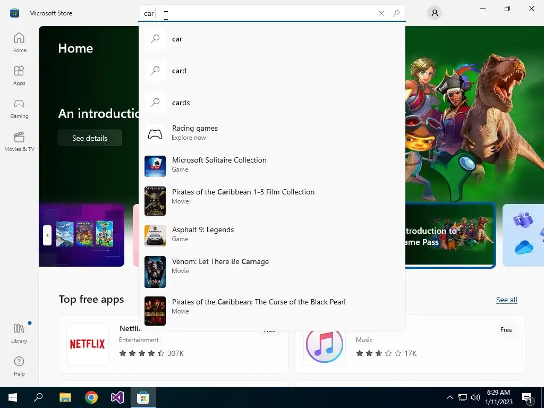The image size is (544, 408).
Task: Open Visual Studio from taskbar
Action: [x=117, y=397]
